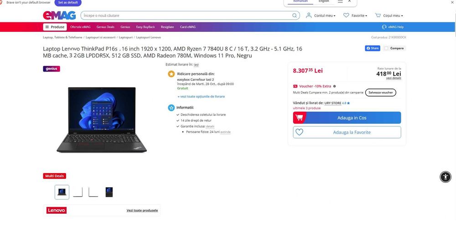Click the voucher info icon

click(x=334, y=86)
